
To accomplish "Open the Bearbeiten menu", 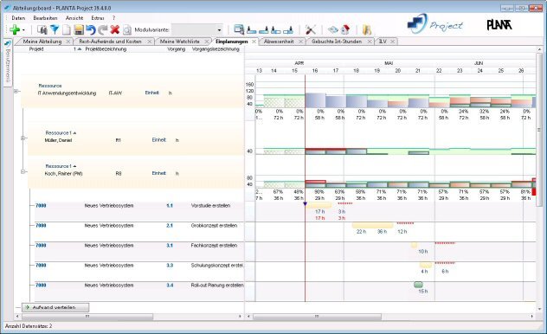I will (45, 18).
